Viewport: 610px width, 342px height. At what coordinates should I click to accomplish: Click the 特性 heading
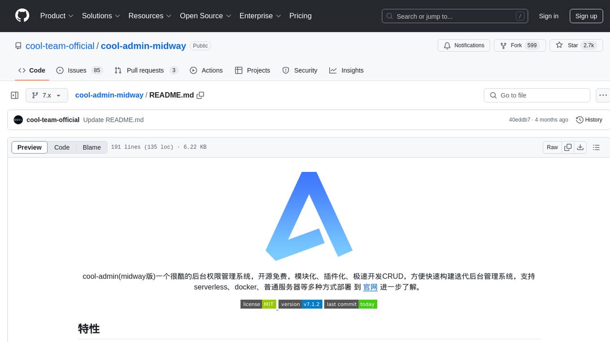point(89,329)
